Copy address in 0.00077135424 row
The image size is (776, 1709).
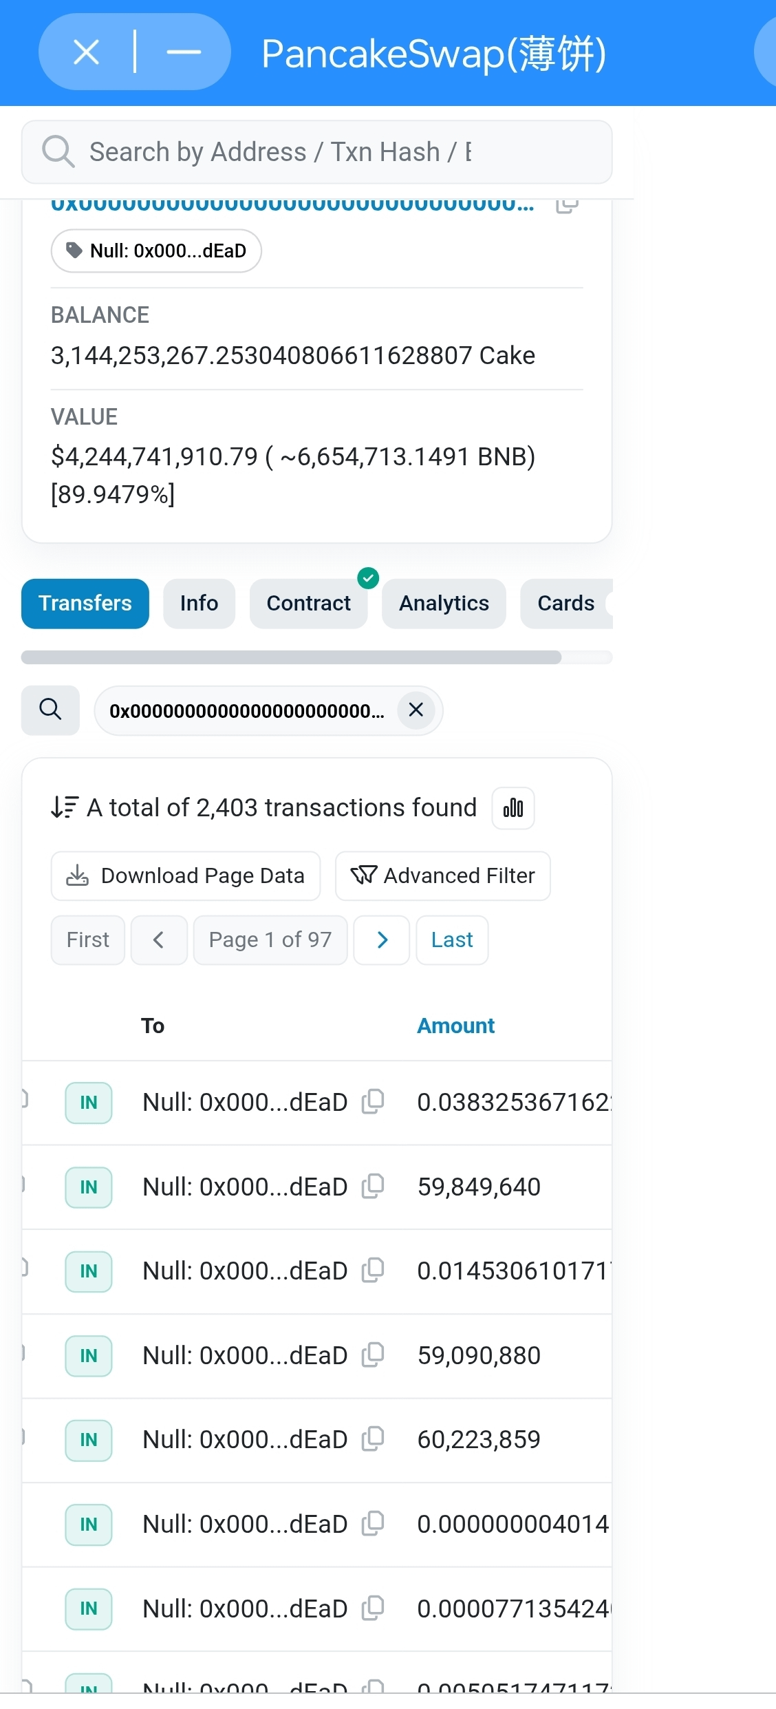pyautogui.click(x=372, y=1608)
